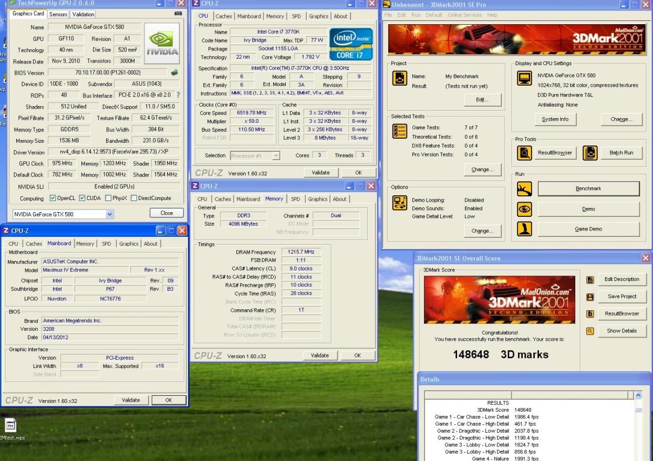Viewport: 653px width, 461px height.
Task: Open the SPD tab in Memory CPU-Z window
Action: tap(295, 200)
